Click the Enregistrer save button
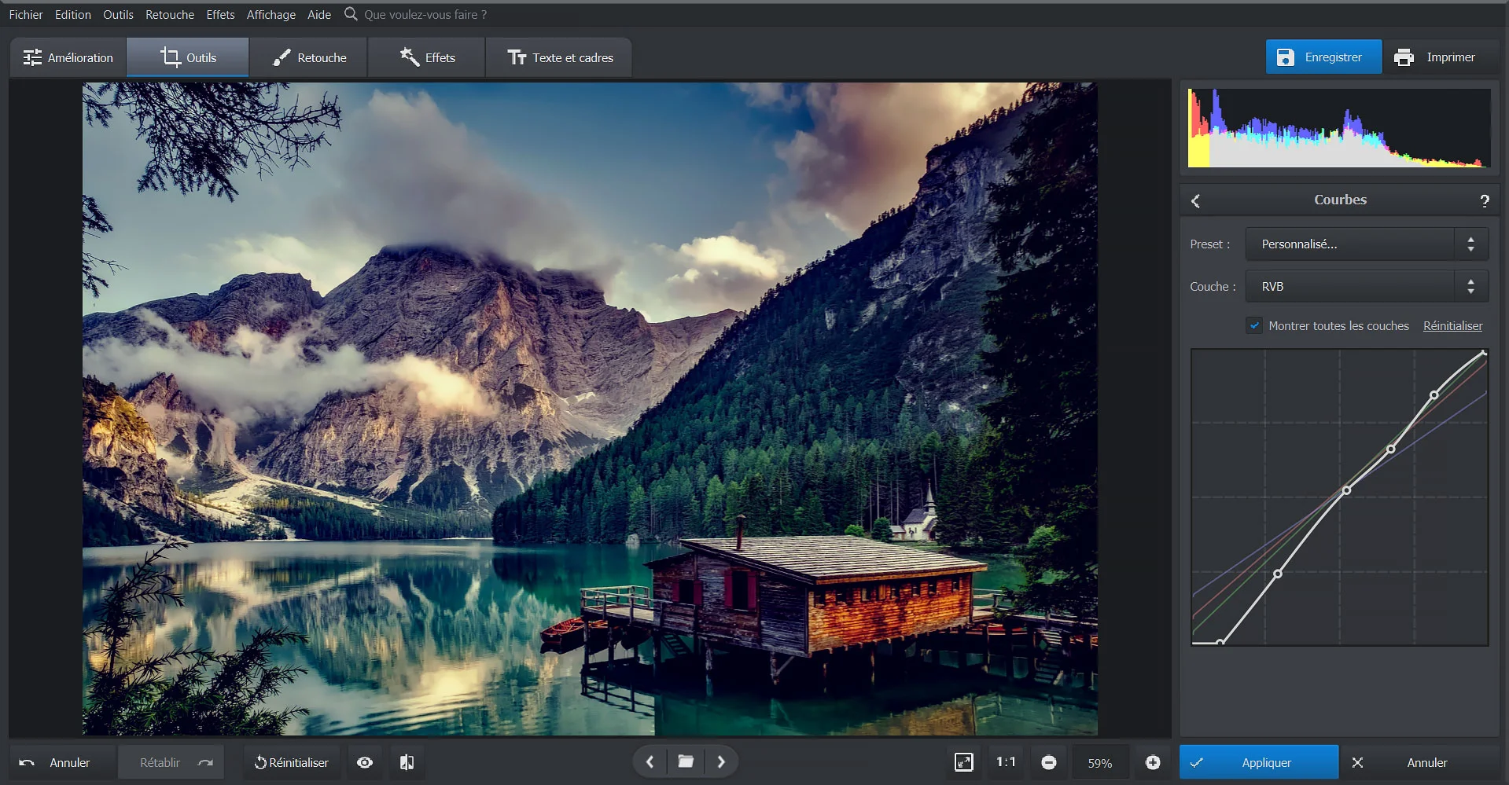Screen dimensions: 1509x785 (x=1323, y=57)
